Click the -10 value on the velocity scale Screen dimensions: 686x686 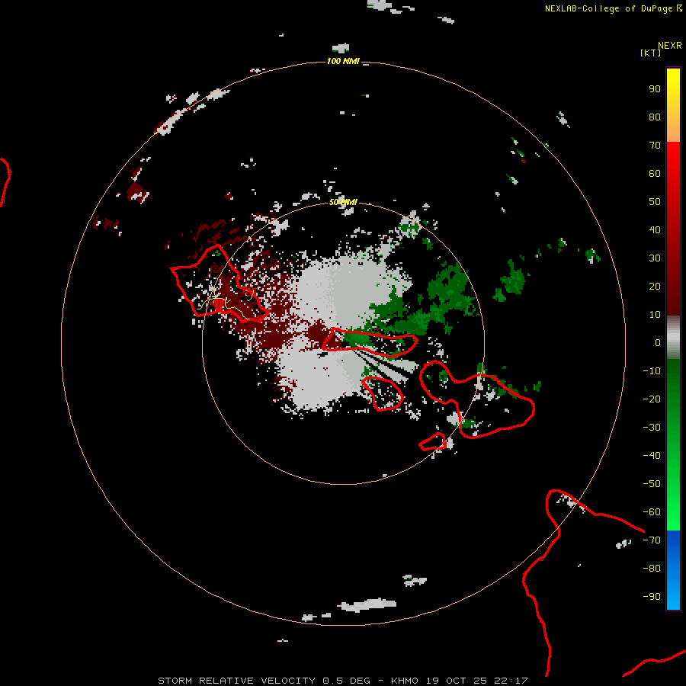[x=652, y=371]
